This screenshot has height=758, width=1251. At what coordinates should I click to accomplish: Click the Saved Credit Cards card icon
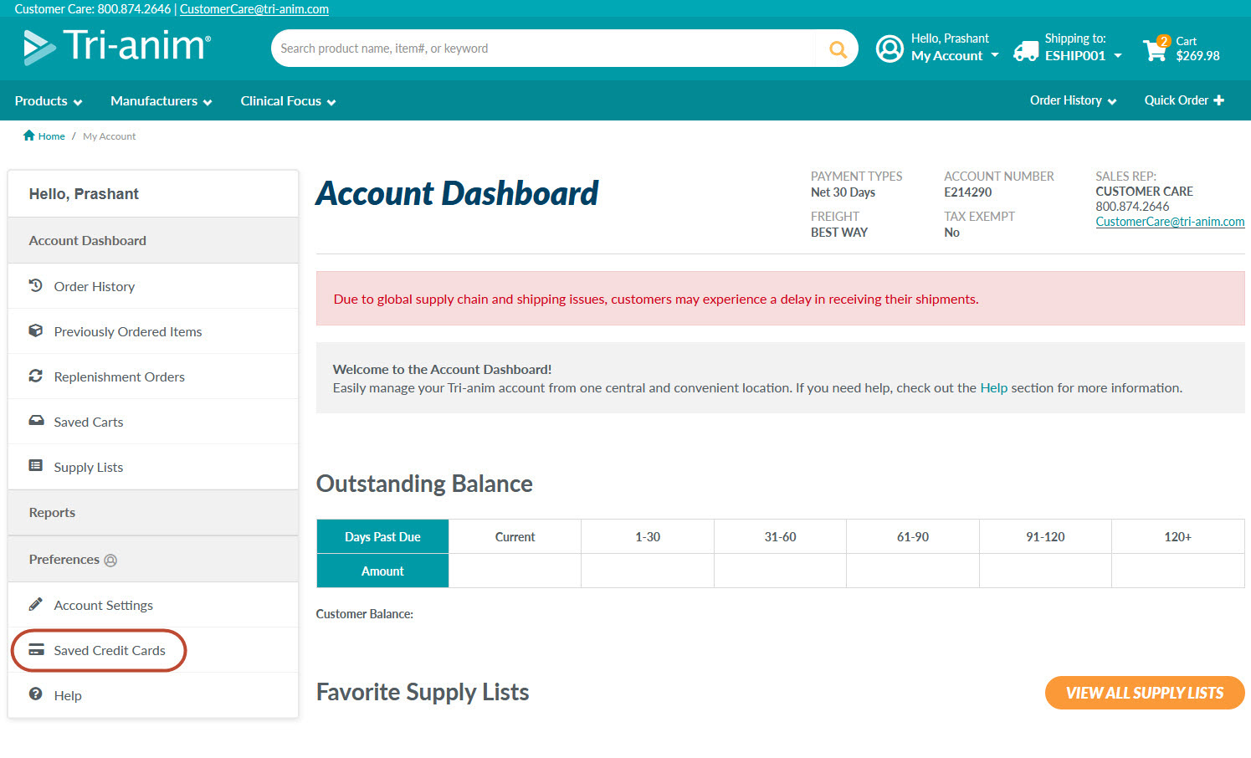(36, 649)
